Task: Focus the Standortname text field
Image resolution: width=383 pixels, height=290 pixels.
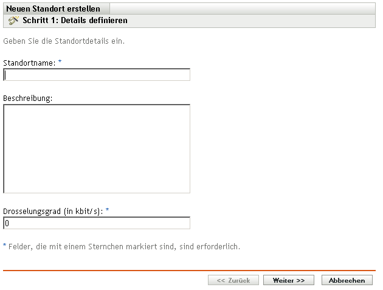Action: tap(97, 75)
